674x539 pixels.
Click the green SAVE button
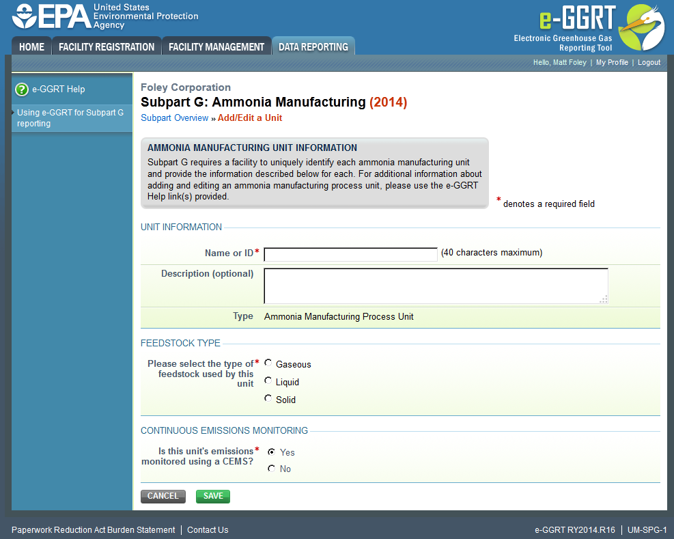point(213,496)
